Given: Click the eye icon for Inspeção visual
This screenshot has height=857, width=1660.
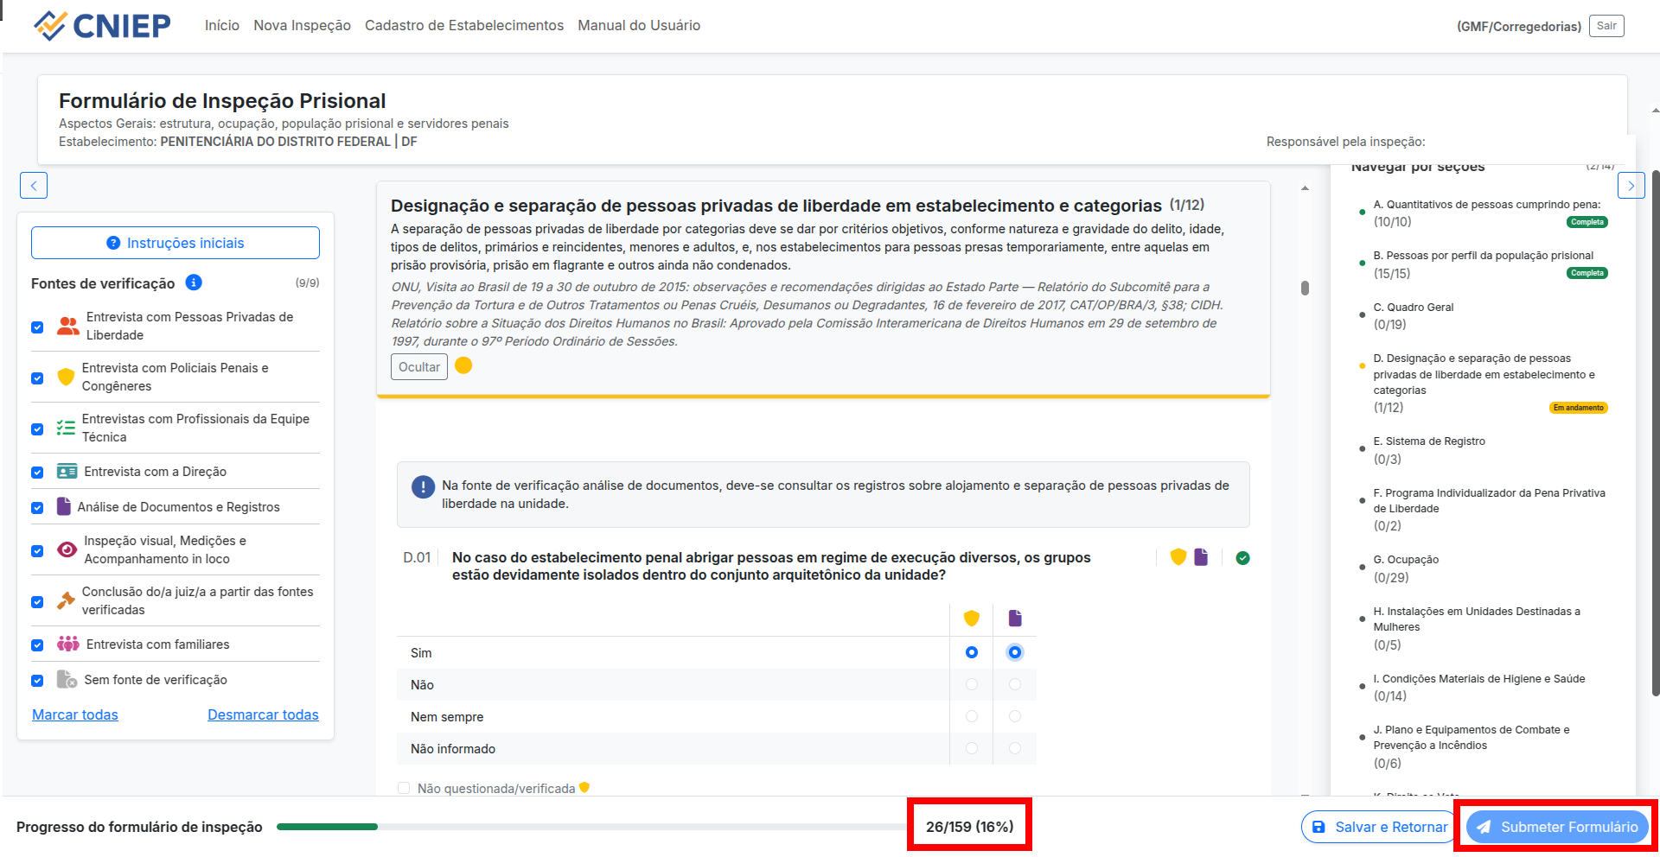Looking at the screenshot, I should click(x=66, y=549).
